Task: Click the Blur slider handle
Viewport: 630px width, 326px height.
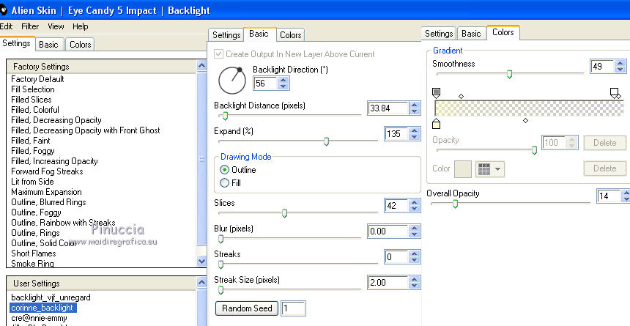Action: click(x=220, y=239)
